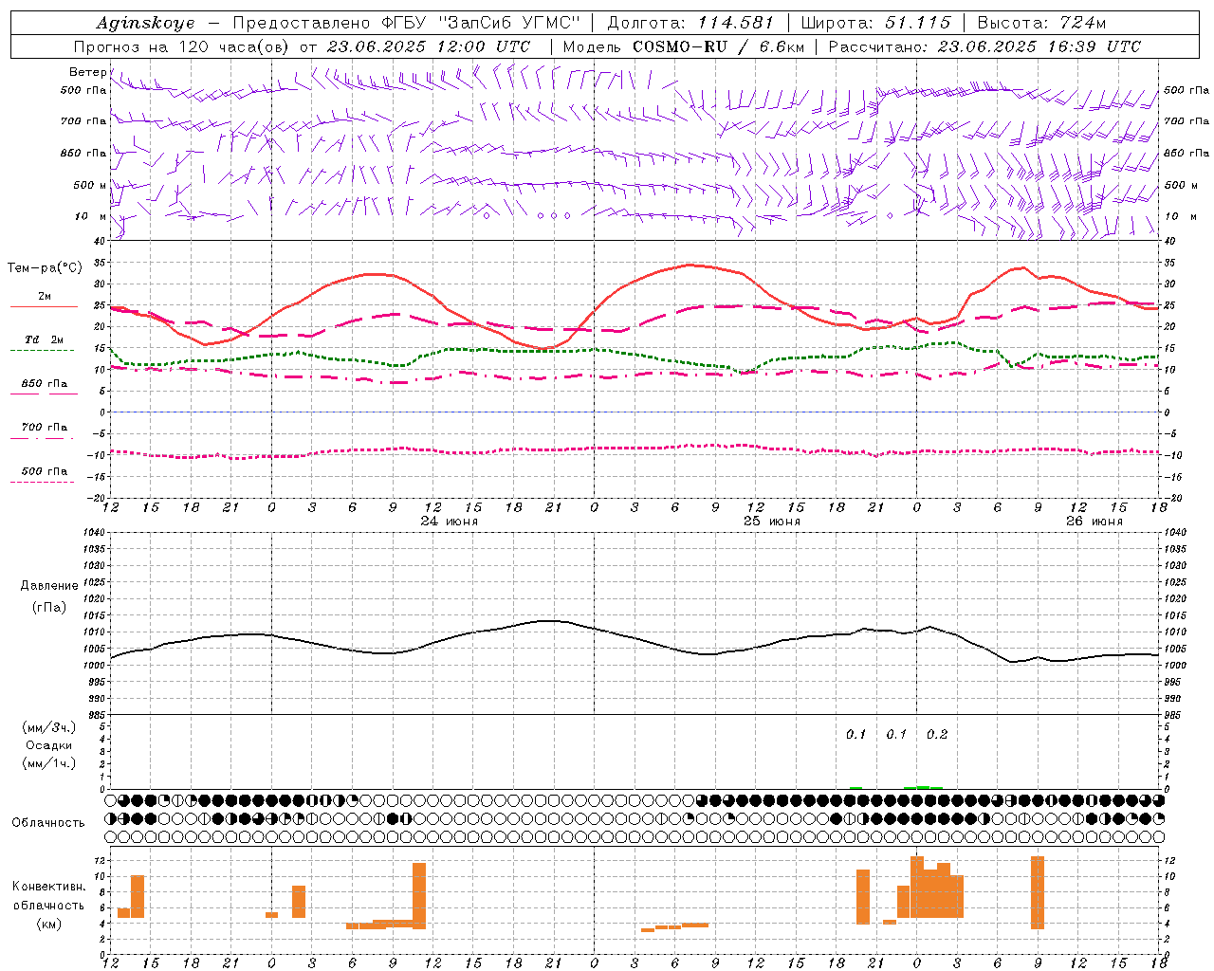Screen dimensions: 1214x971
Task: Click the "(гПа)" unit label under Давление
Action: (49, 608)
